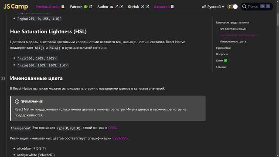The image size is (279, 157).
Task: Open the JS Camp home logo
Action: pyautogui.click(x=16, y=7)
